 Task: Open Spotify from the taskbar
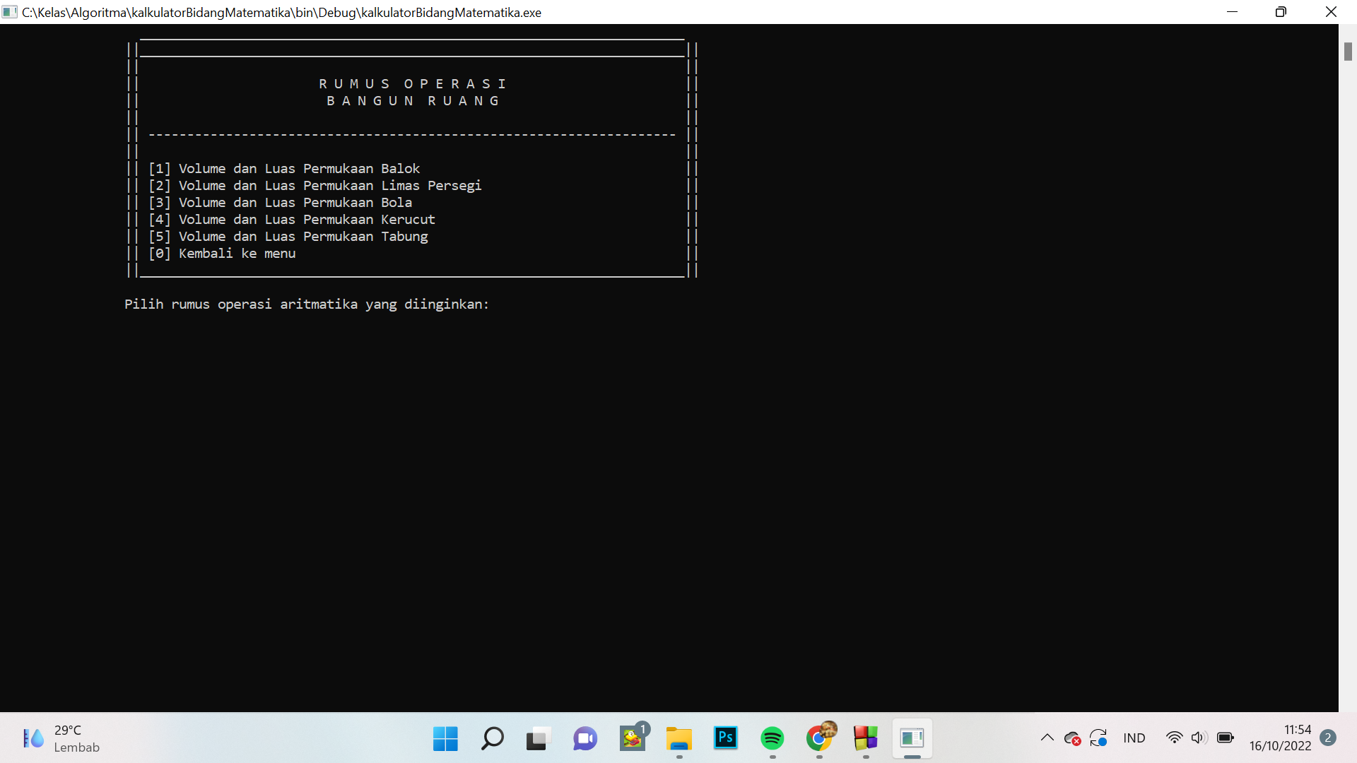(772, 739)
